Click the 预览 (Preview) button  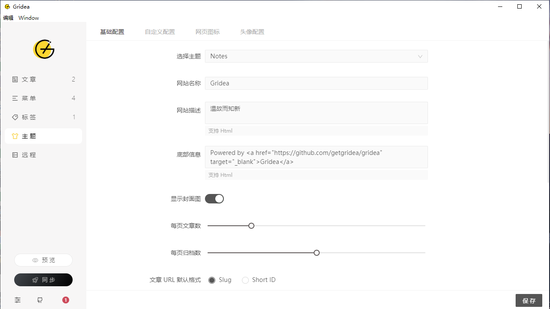(x=43, y=260)
